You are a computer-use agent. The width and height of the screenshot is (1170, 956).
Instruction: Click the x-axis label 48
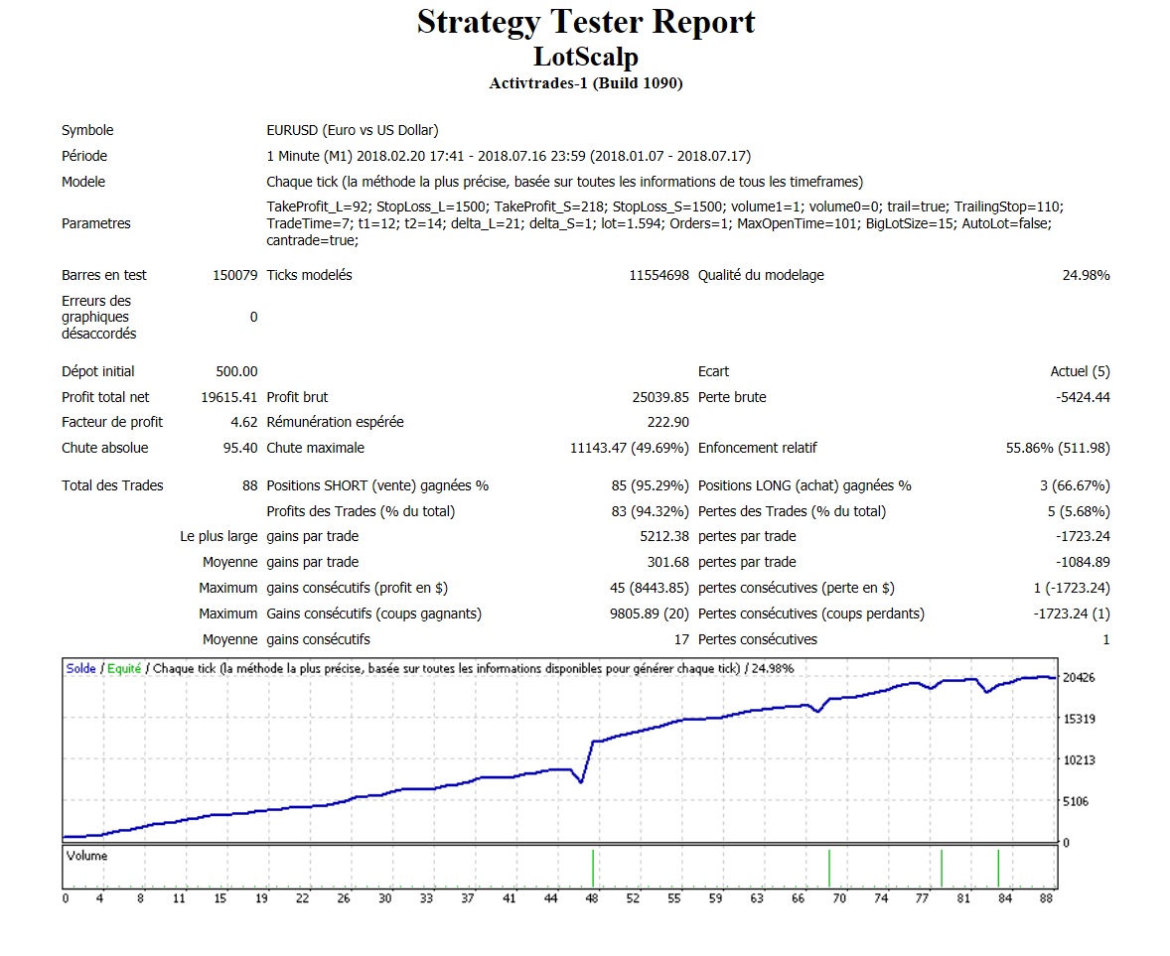[592, 898]
